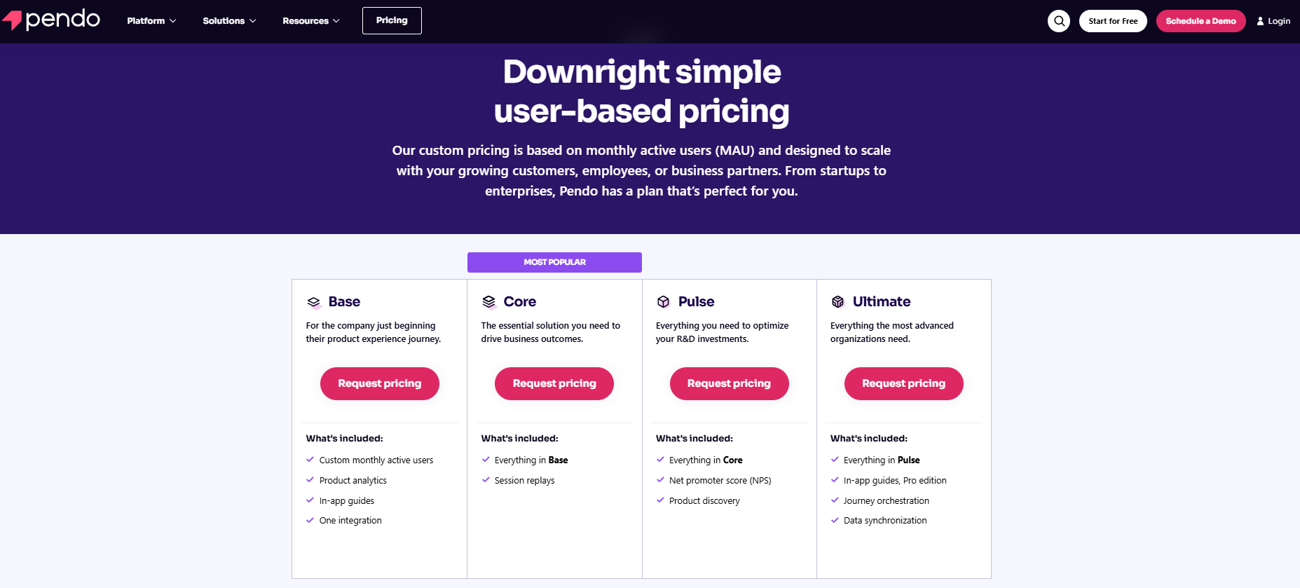Viewport: 1300px width, 588px height.
Task: Select the Base plan layers icon
Action: tap(313, 302)
